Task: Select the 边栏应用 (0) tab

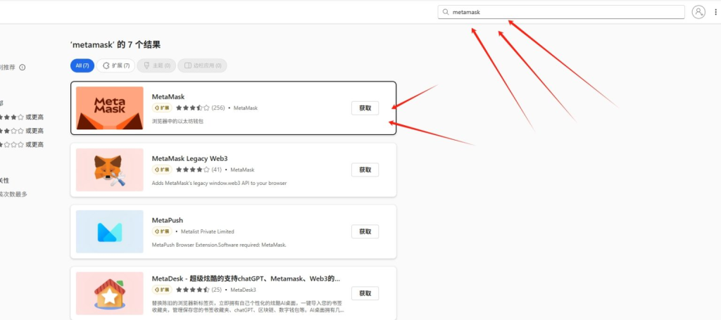Action: (202, 65)
